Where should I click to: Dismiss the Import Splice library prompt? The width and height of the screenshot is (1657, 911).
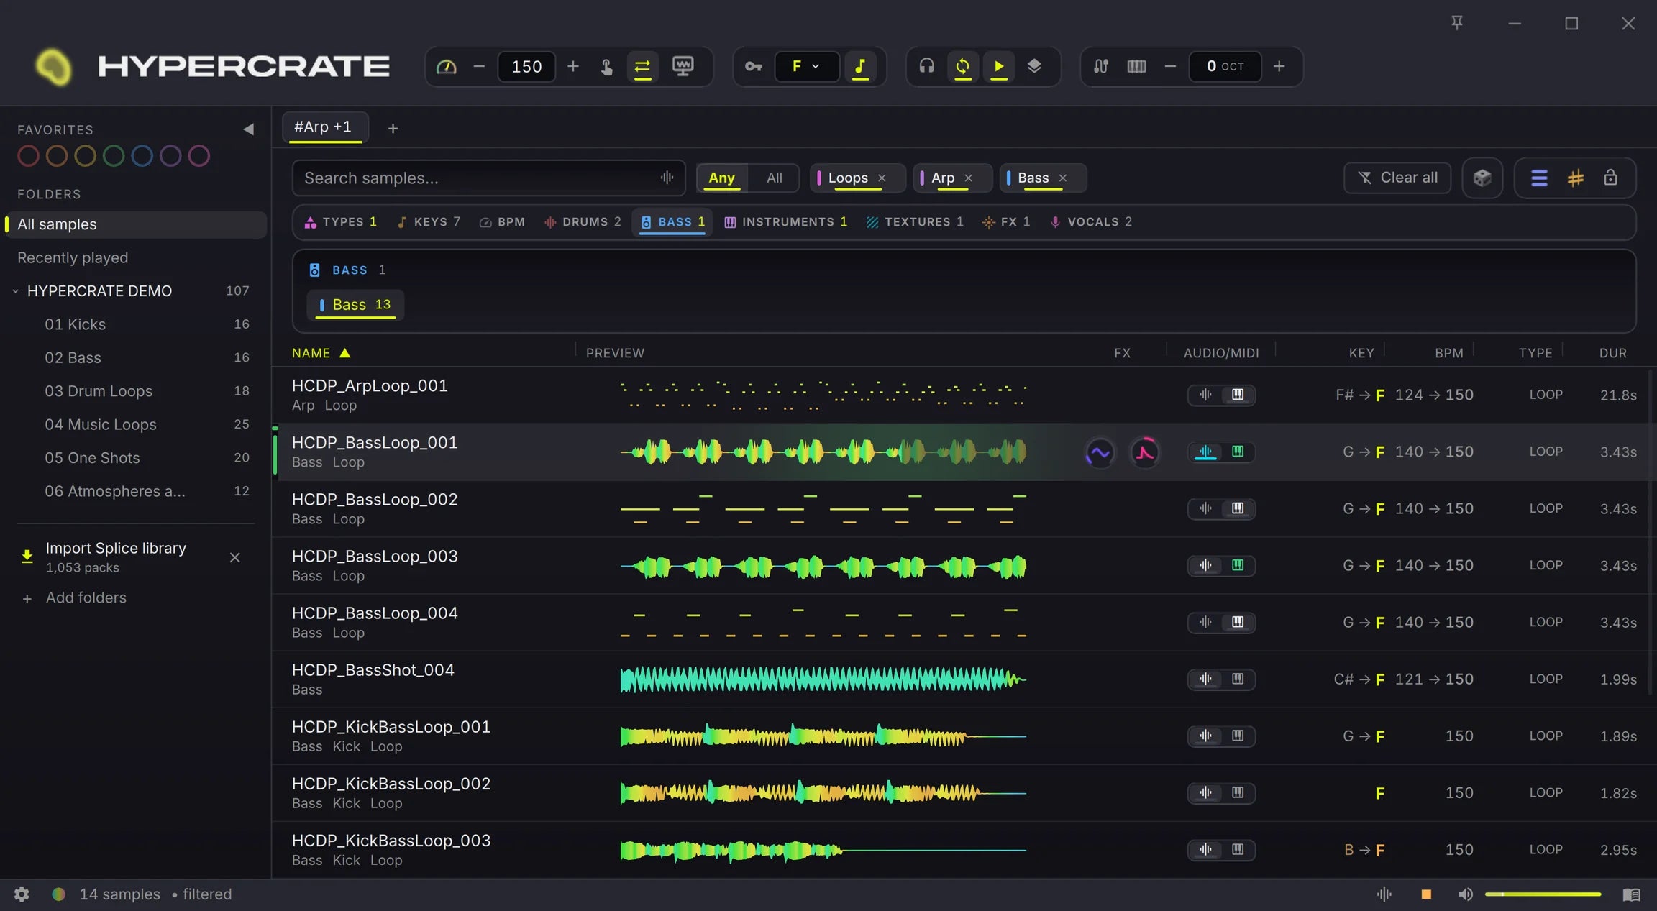point(234,557)
